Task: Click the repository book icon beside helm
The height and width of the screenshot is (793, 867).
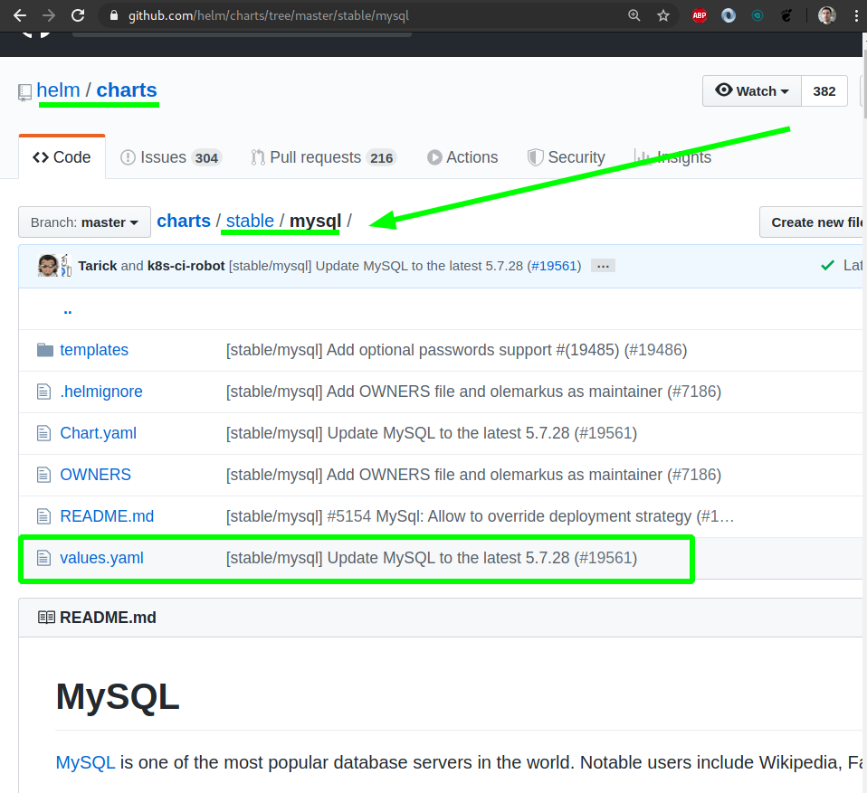Action: click(x=24, y=92)
